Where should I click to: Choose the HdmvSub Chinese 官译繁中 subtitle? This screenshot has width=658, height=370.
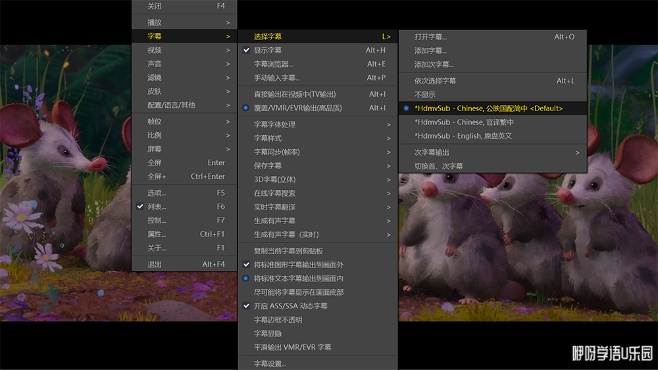[x=464, y=122]
